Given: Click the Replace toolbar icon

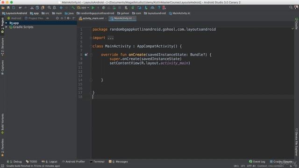Looking at the screenshot, I should pyautogui.click(x=55, y=8).
